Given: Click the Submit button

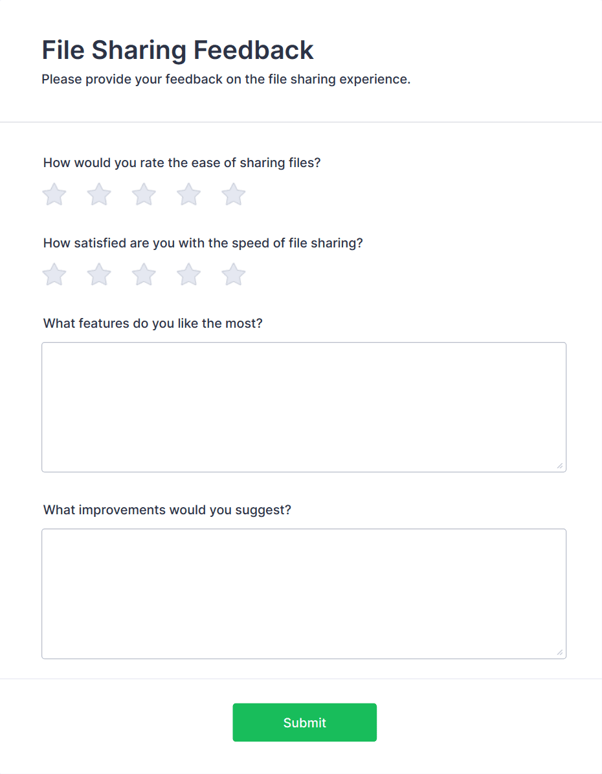Looking at the screenshot, I should click(304, 722).
